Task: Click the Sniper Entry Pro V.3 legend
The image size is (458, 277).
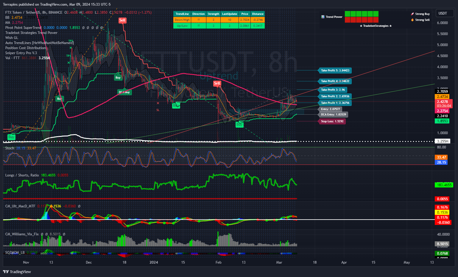Action: (x=21, y=53)
